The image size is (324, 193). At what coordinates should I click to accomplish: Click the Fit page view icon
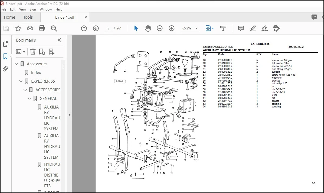(x=208, y=28)
